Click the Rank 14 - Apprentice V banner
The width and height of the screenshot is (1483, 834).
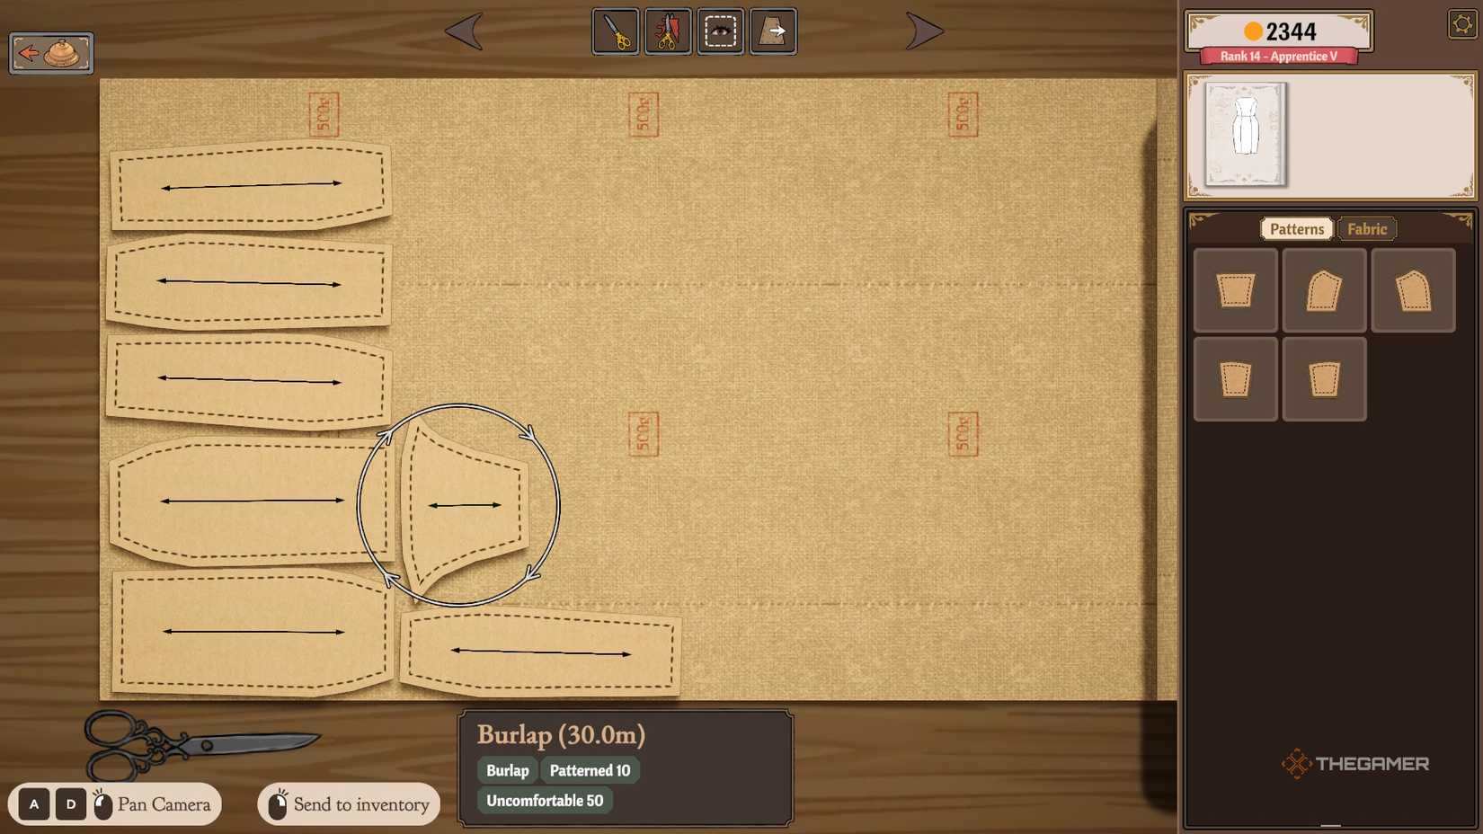click(1279, 57)
